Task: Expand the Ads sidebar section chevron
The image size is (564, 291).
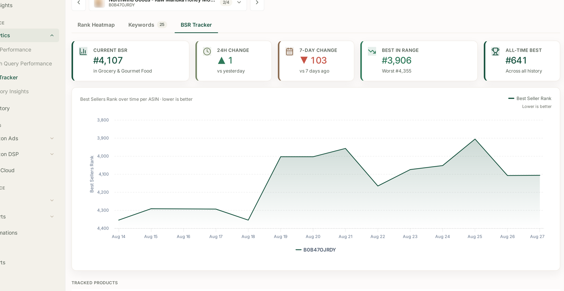Action: pyautogui.click(x=52, y=138)
